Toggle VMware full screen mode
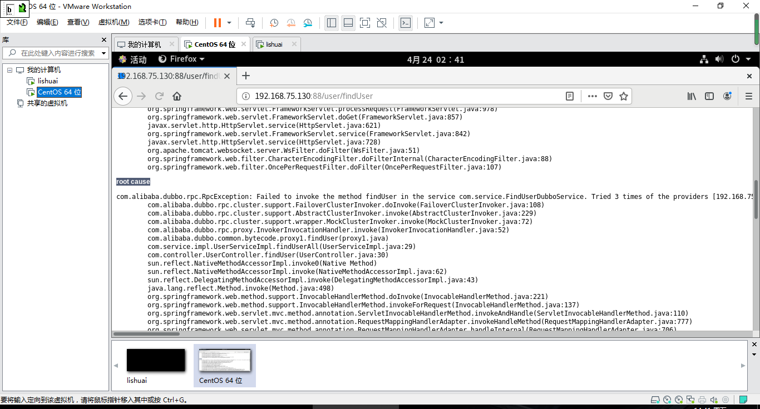 tap(365, 23)
